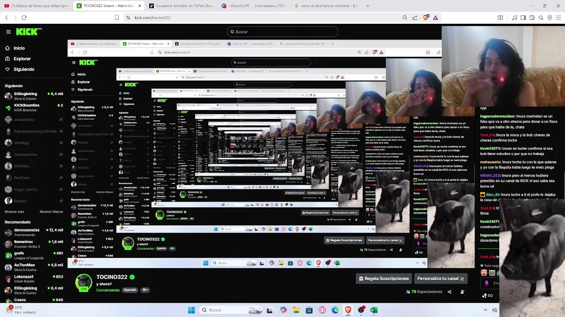Open Brave Leo AI sparkle icon
The image size is (565, 317).
coord(541,18)
